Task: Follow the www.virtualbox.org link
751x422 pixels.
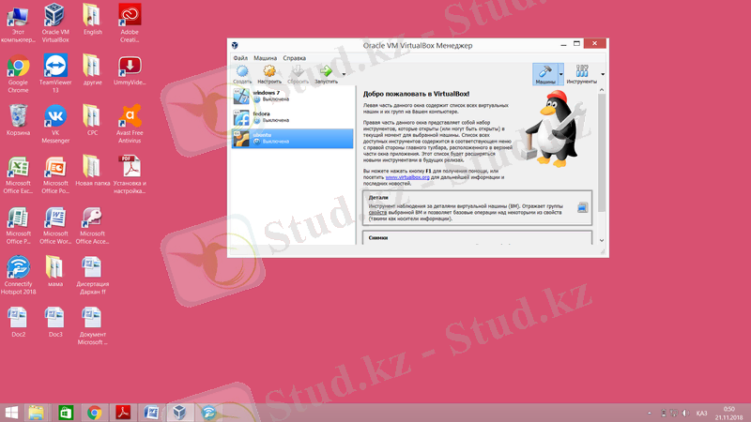Action: tap(407, 177)
